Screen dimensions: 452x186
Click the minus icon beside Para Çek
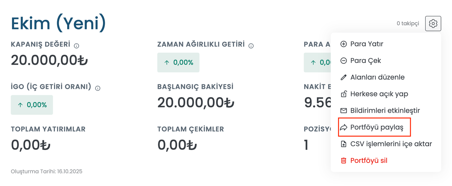pos(344,61)
